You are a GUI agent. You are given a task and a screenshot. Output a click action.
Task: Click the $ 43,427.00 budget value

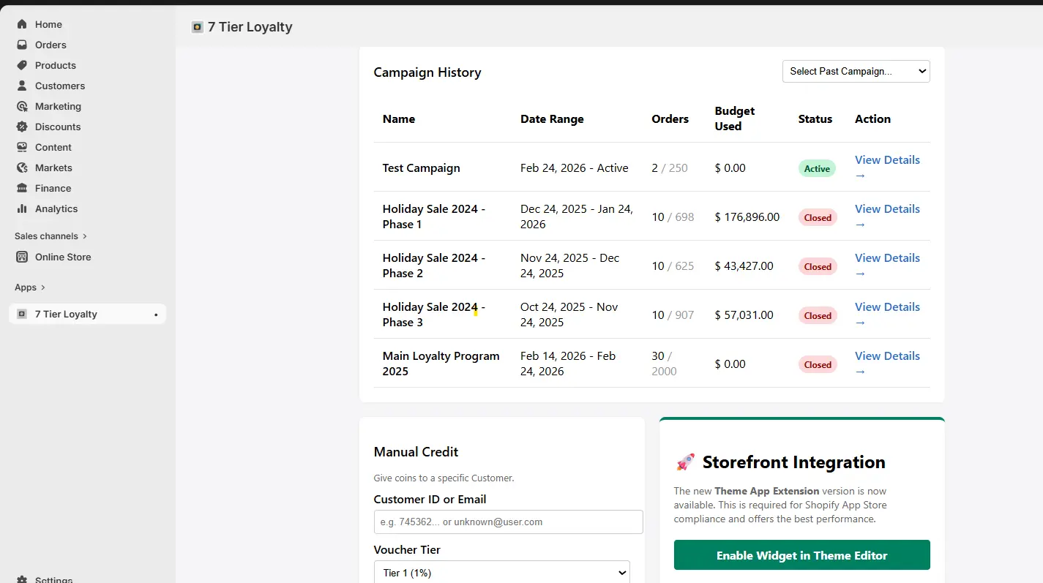tap(744, 266)
